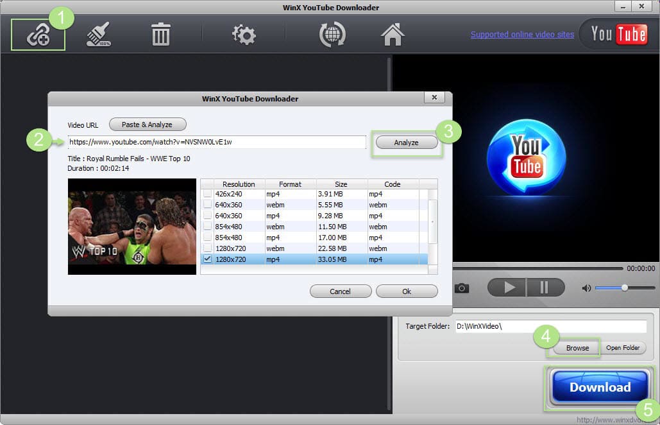Image resolution: width=660 pixels, height=425 pixels.
Task: Click Cancel in the dialog
Action: click(x=340, y=291)
